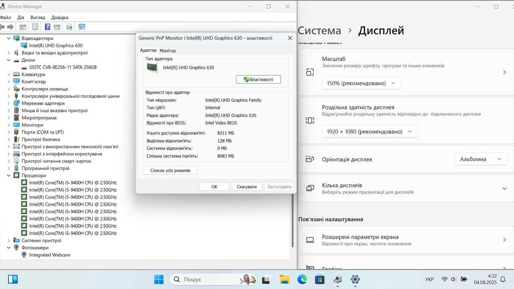514x289 pixels.
Task: Open File Explorer from the taskbar
Action: (x=284, y=279)
